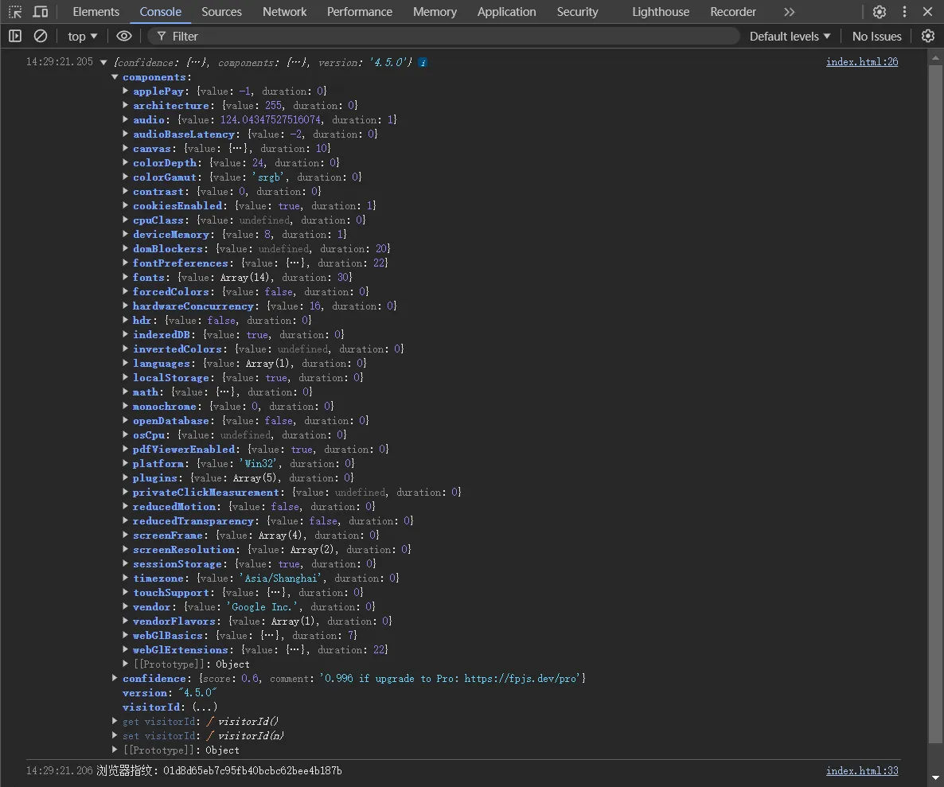Open live expression eye icon
The image size is (944, 787).
pos(123,36)
